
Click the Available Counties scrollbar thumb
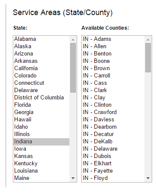(x=148, y=58)
